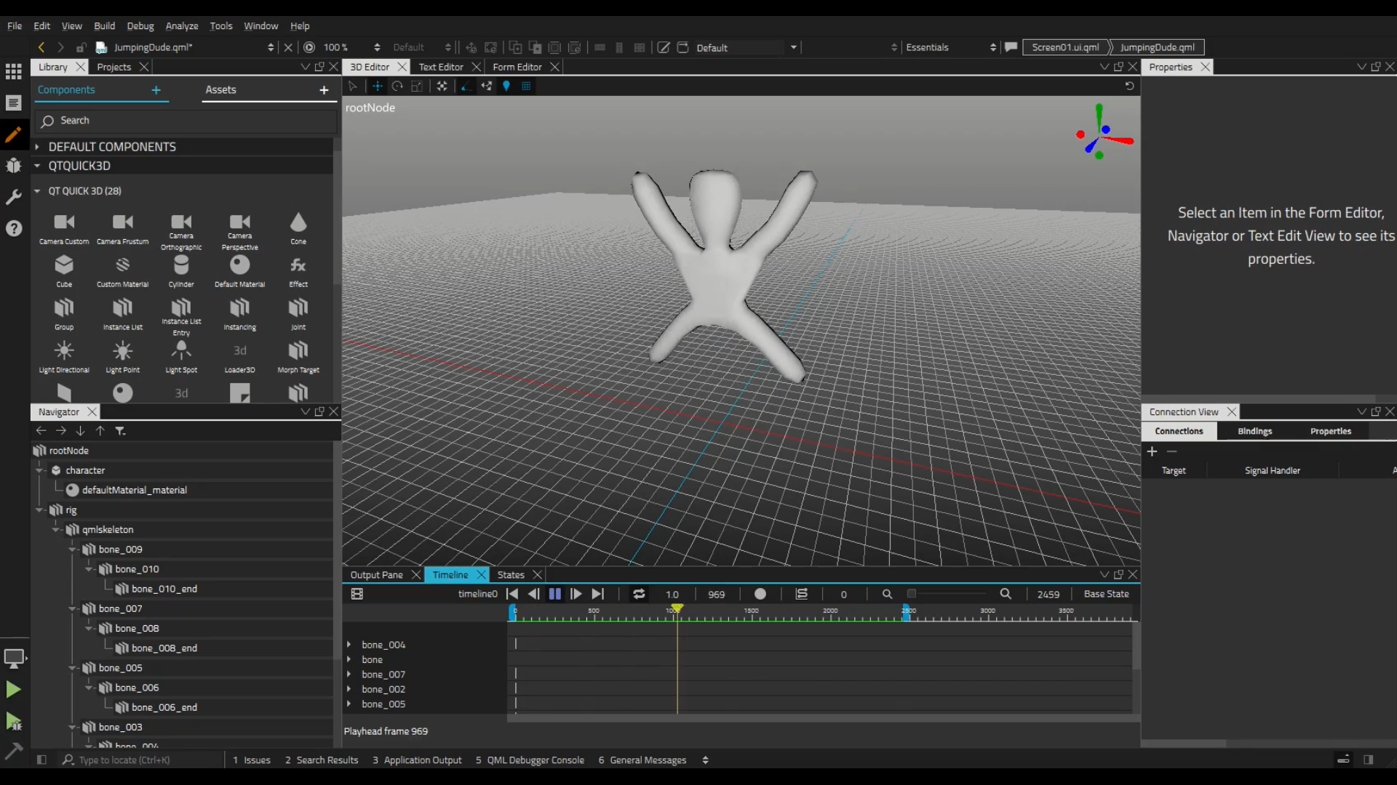The image size is (1397, 785).
Task: Open the Curve Editor from the timeline toolbar
Action: click(x=801, y=594)
